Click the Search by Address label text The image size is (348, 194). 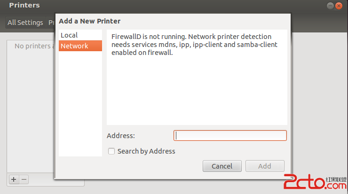pos(146,151)
